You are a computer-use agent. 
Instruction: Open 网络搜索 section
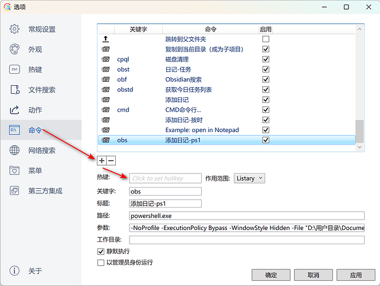point(42,150)
